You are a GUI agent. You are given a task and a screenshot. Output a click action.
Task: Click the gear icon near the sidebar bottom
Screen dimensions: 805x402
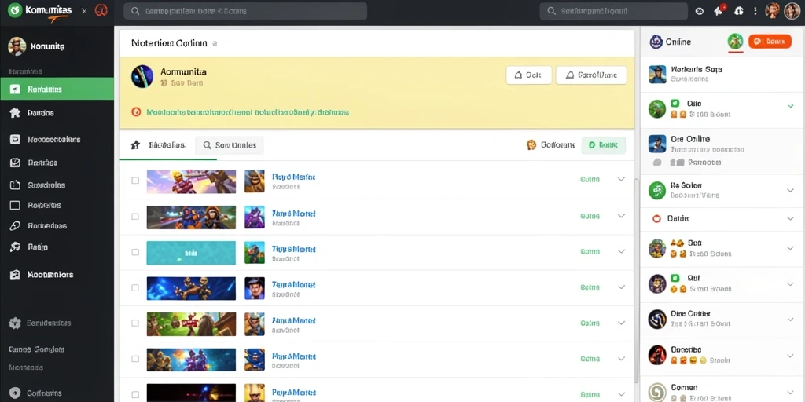(15, 323)
